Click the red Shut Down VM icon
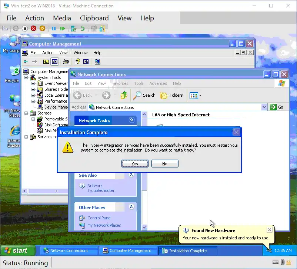Viewport: 297px width, 269px height. tap(34, 29)
